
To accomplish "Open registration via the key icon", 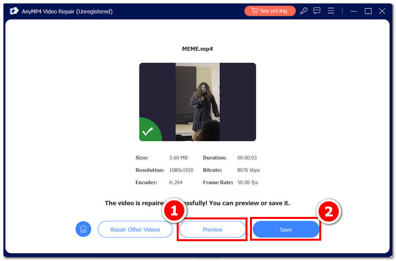I will click(304, 11).
